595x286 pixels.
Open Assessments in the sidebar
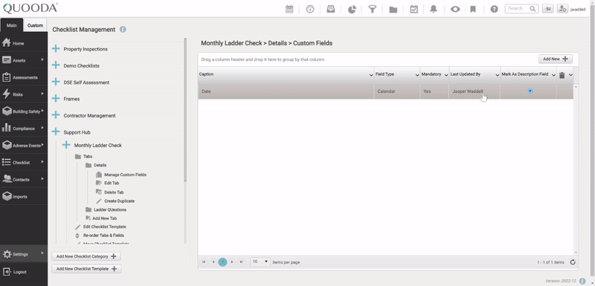24,77
